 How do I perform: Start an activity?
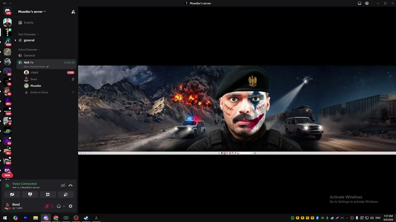pyautogui.click(x=48, y=195)
